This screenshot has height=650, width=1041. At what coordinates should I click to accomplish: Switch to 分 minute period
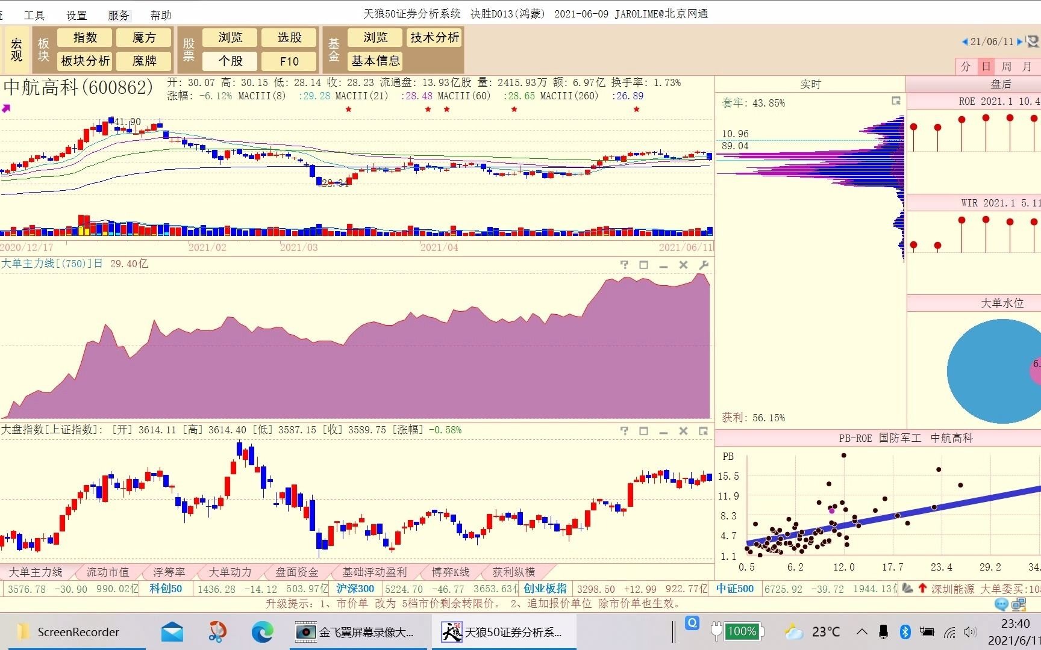(966, 66)
